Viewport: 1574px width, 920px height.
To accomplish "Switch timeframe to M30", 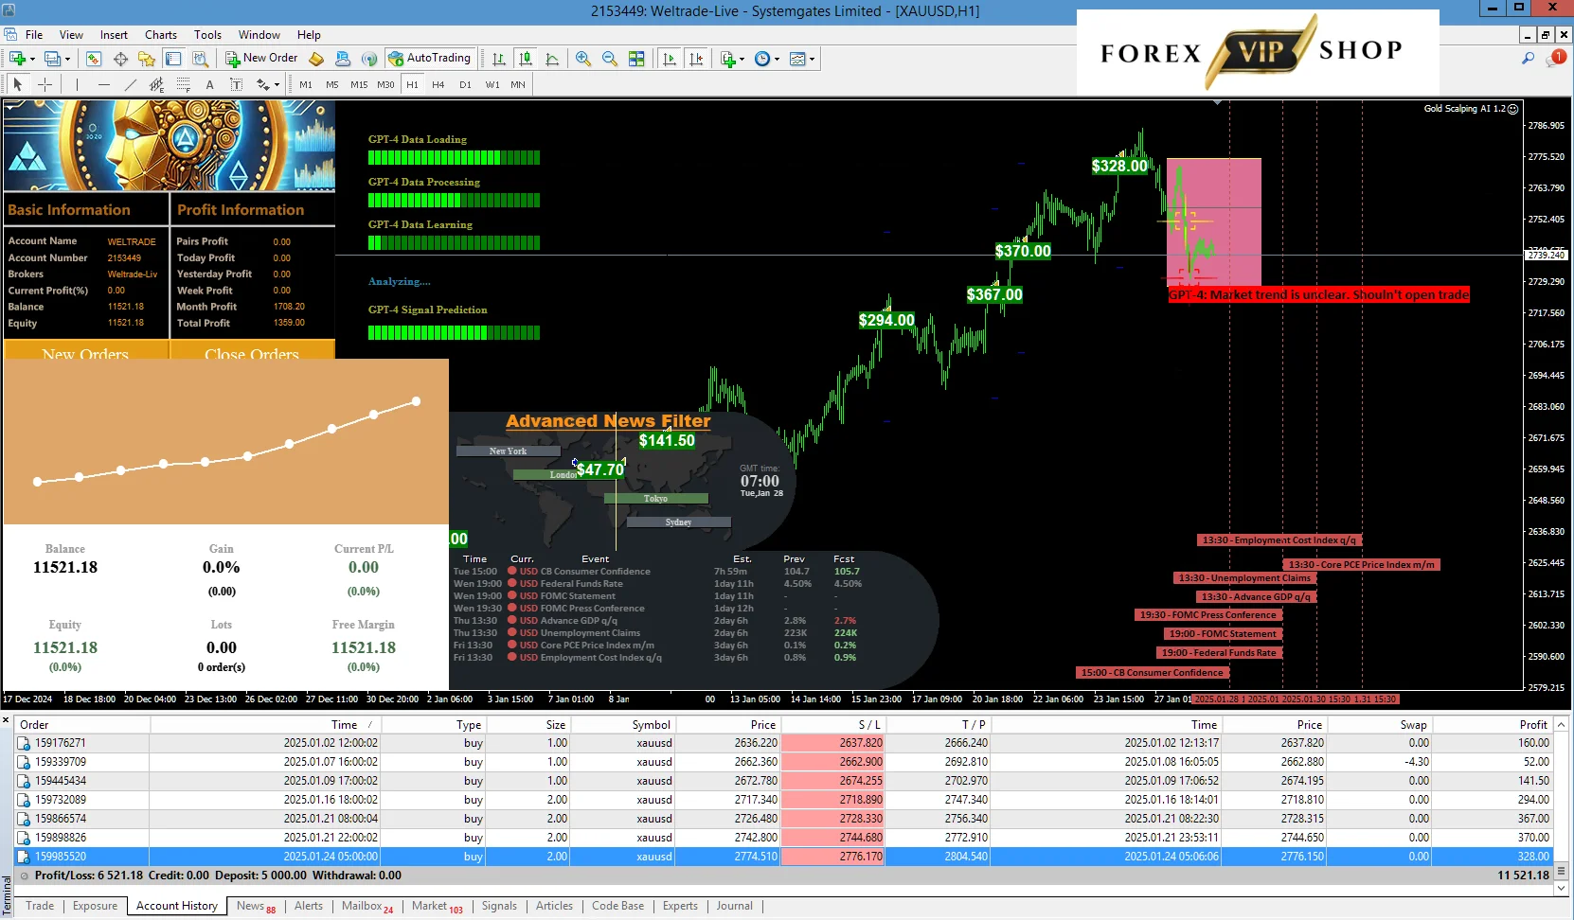I will (385, 84).
